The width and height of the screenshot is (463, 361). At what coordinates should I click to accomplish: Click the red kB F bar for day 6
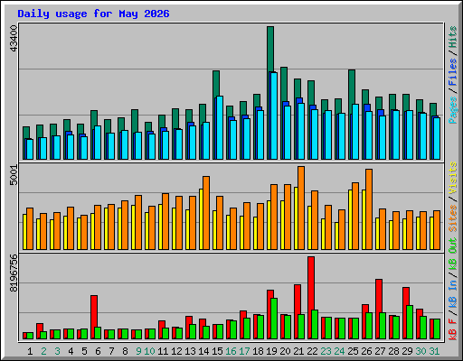(x=94, y=311)
